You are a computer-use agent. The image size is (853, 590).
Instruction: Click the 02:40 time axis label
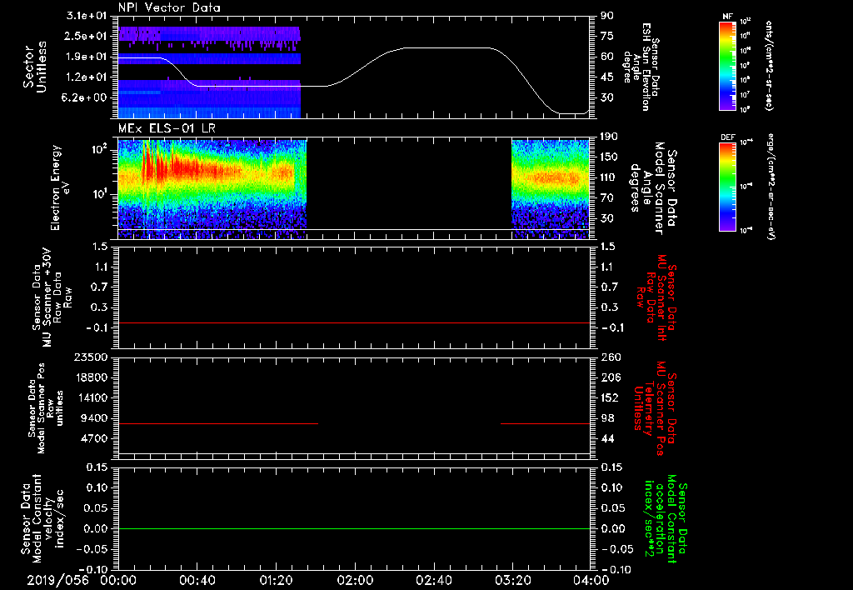coord(433,580)
